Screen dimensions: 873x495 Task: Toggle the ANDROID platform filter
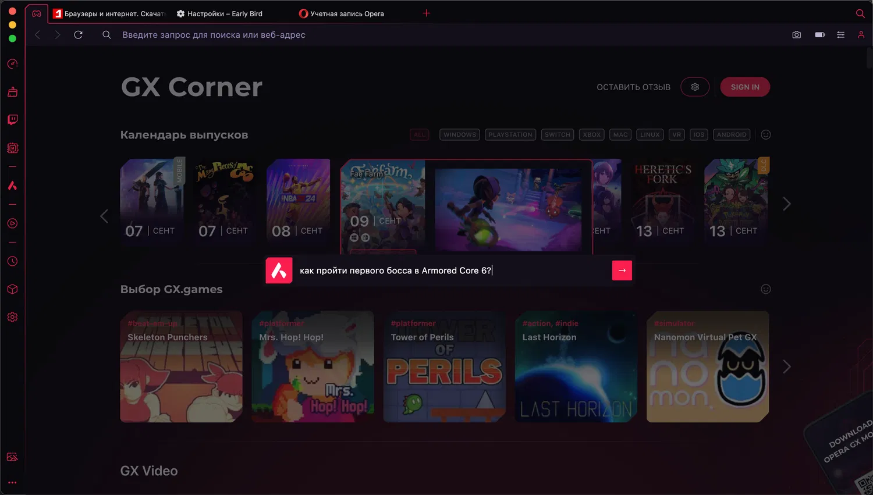tap(732, 134)
